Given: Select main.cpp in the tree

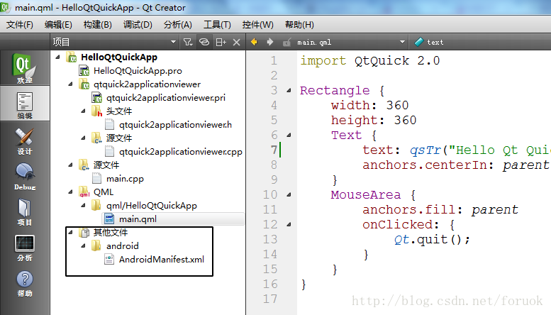Looking at the screenshot, I should [125, 179].
